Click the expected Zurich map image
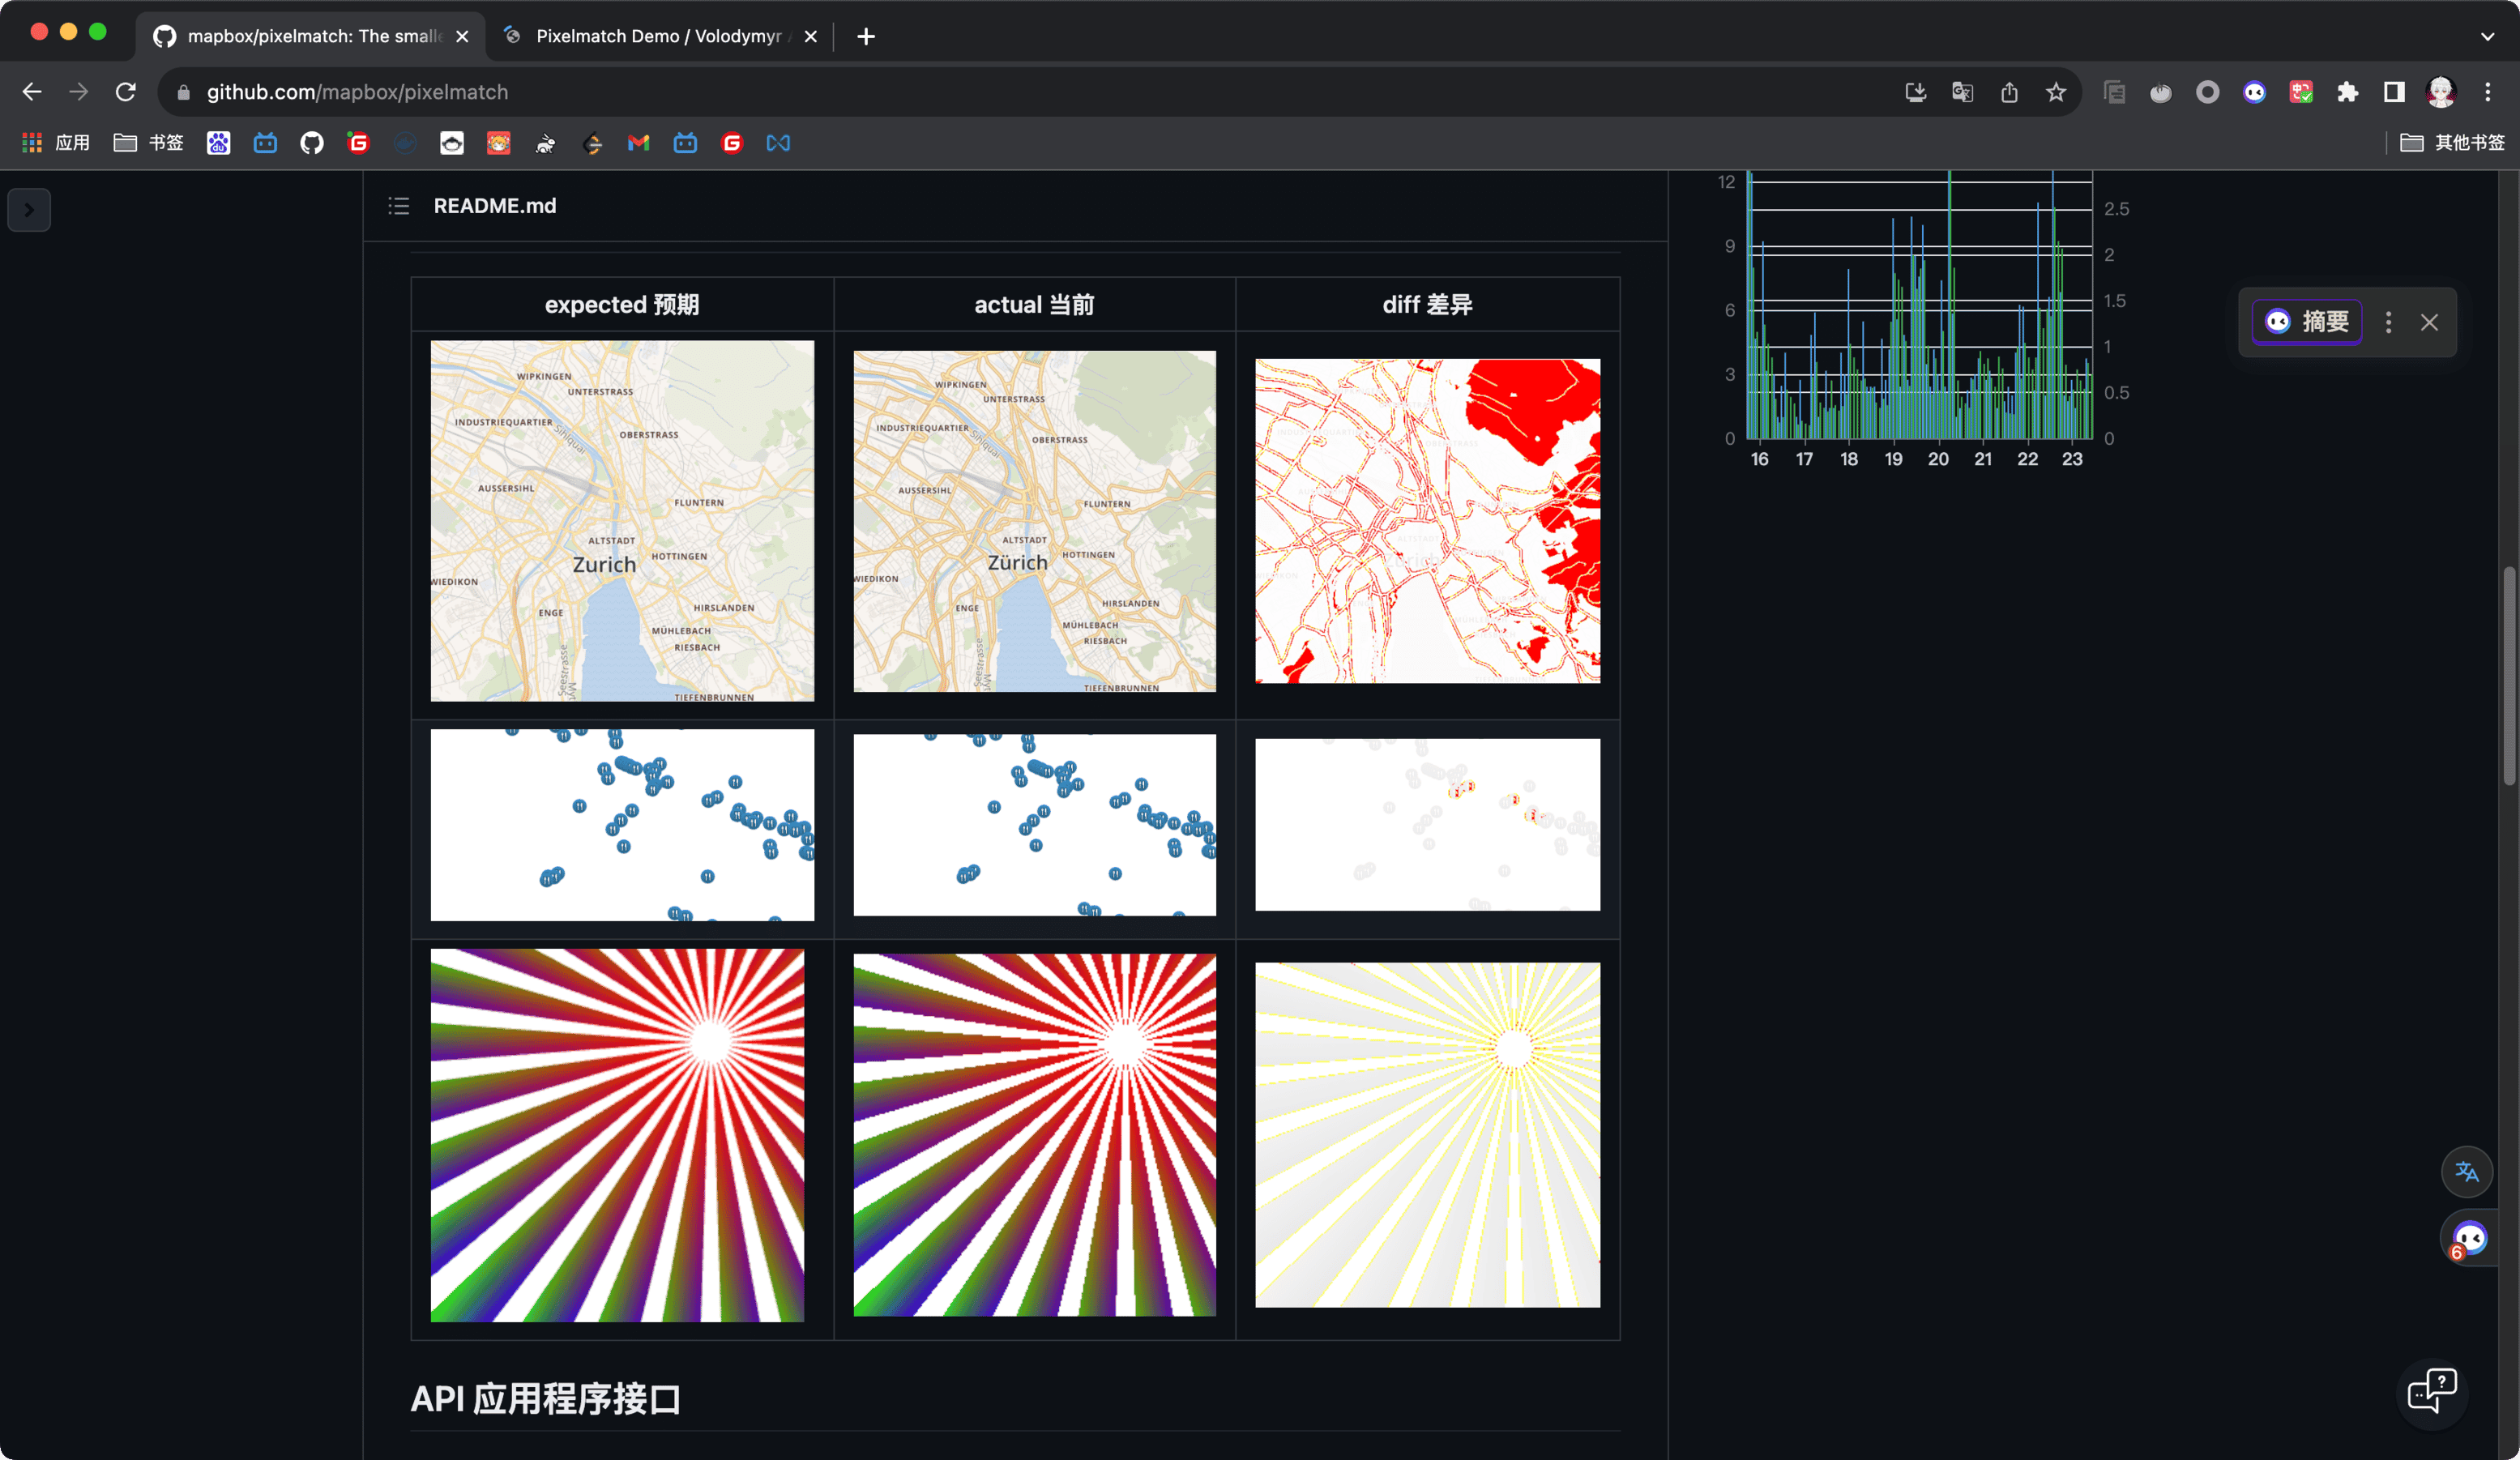 (x=622, y=520)
